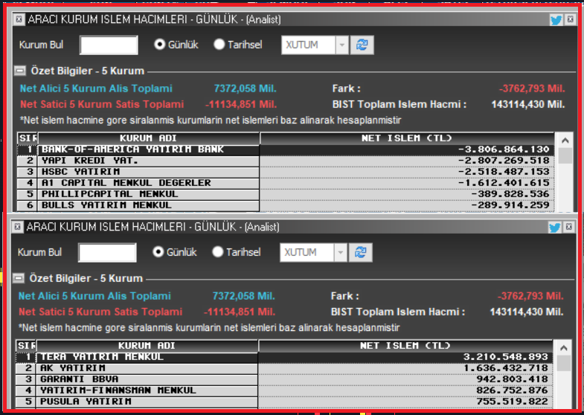The width and height of the screenshot is (584, 415).
Task: Sort by NET ISLEM header in TERA YATIRIM table
Action: (x=405, y=345)
